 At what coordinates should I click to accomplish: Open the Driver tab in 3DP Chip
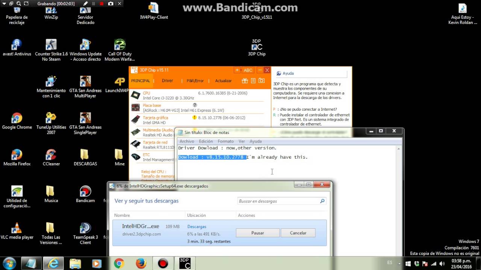pyautogui.click(x=168, y=81)
